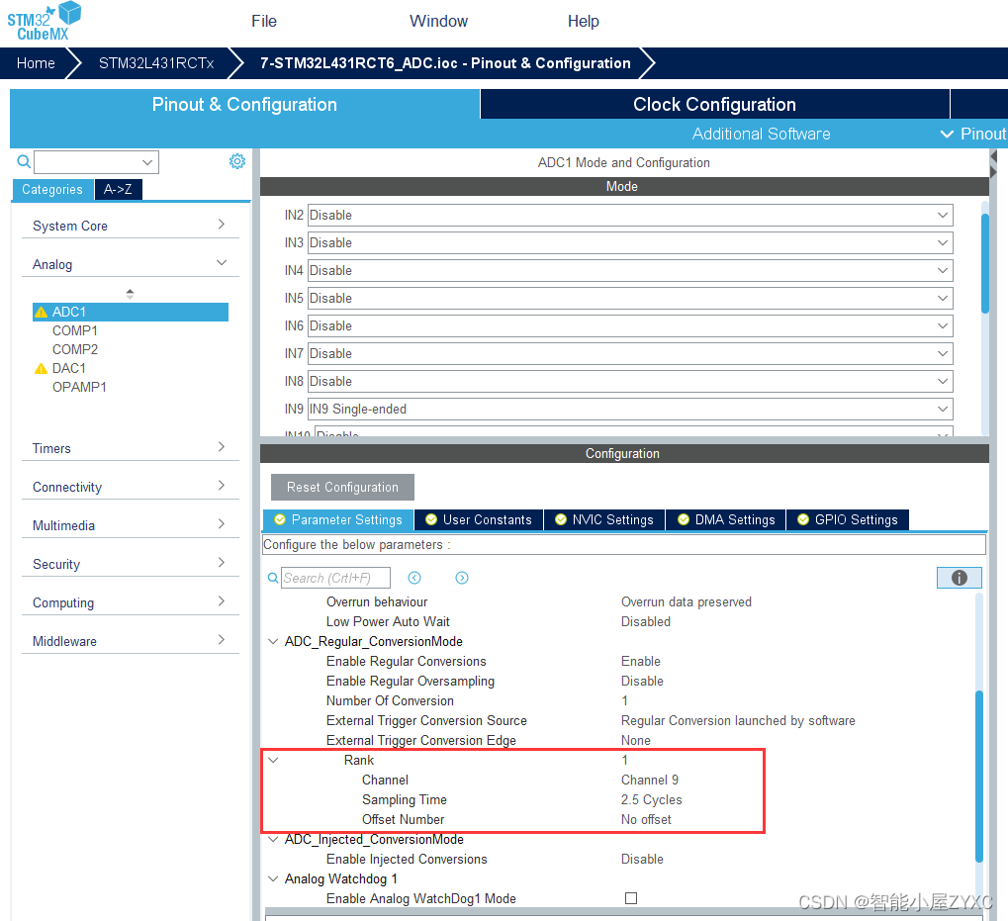Select the A->Z tab
This screenshot has height=921, width=1008.
pyautogui.click(x=119, y=190)
